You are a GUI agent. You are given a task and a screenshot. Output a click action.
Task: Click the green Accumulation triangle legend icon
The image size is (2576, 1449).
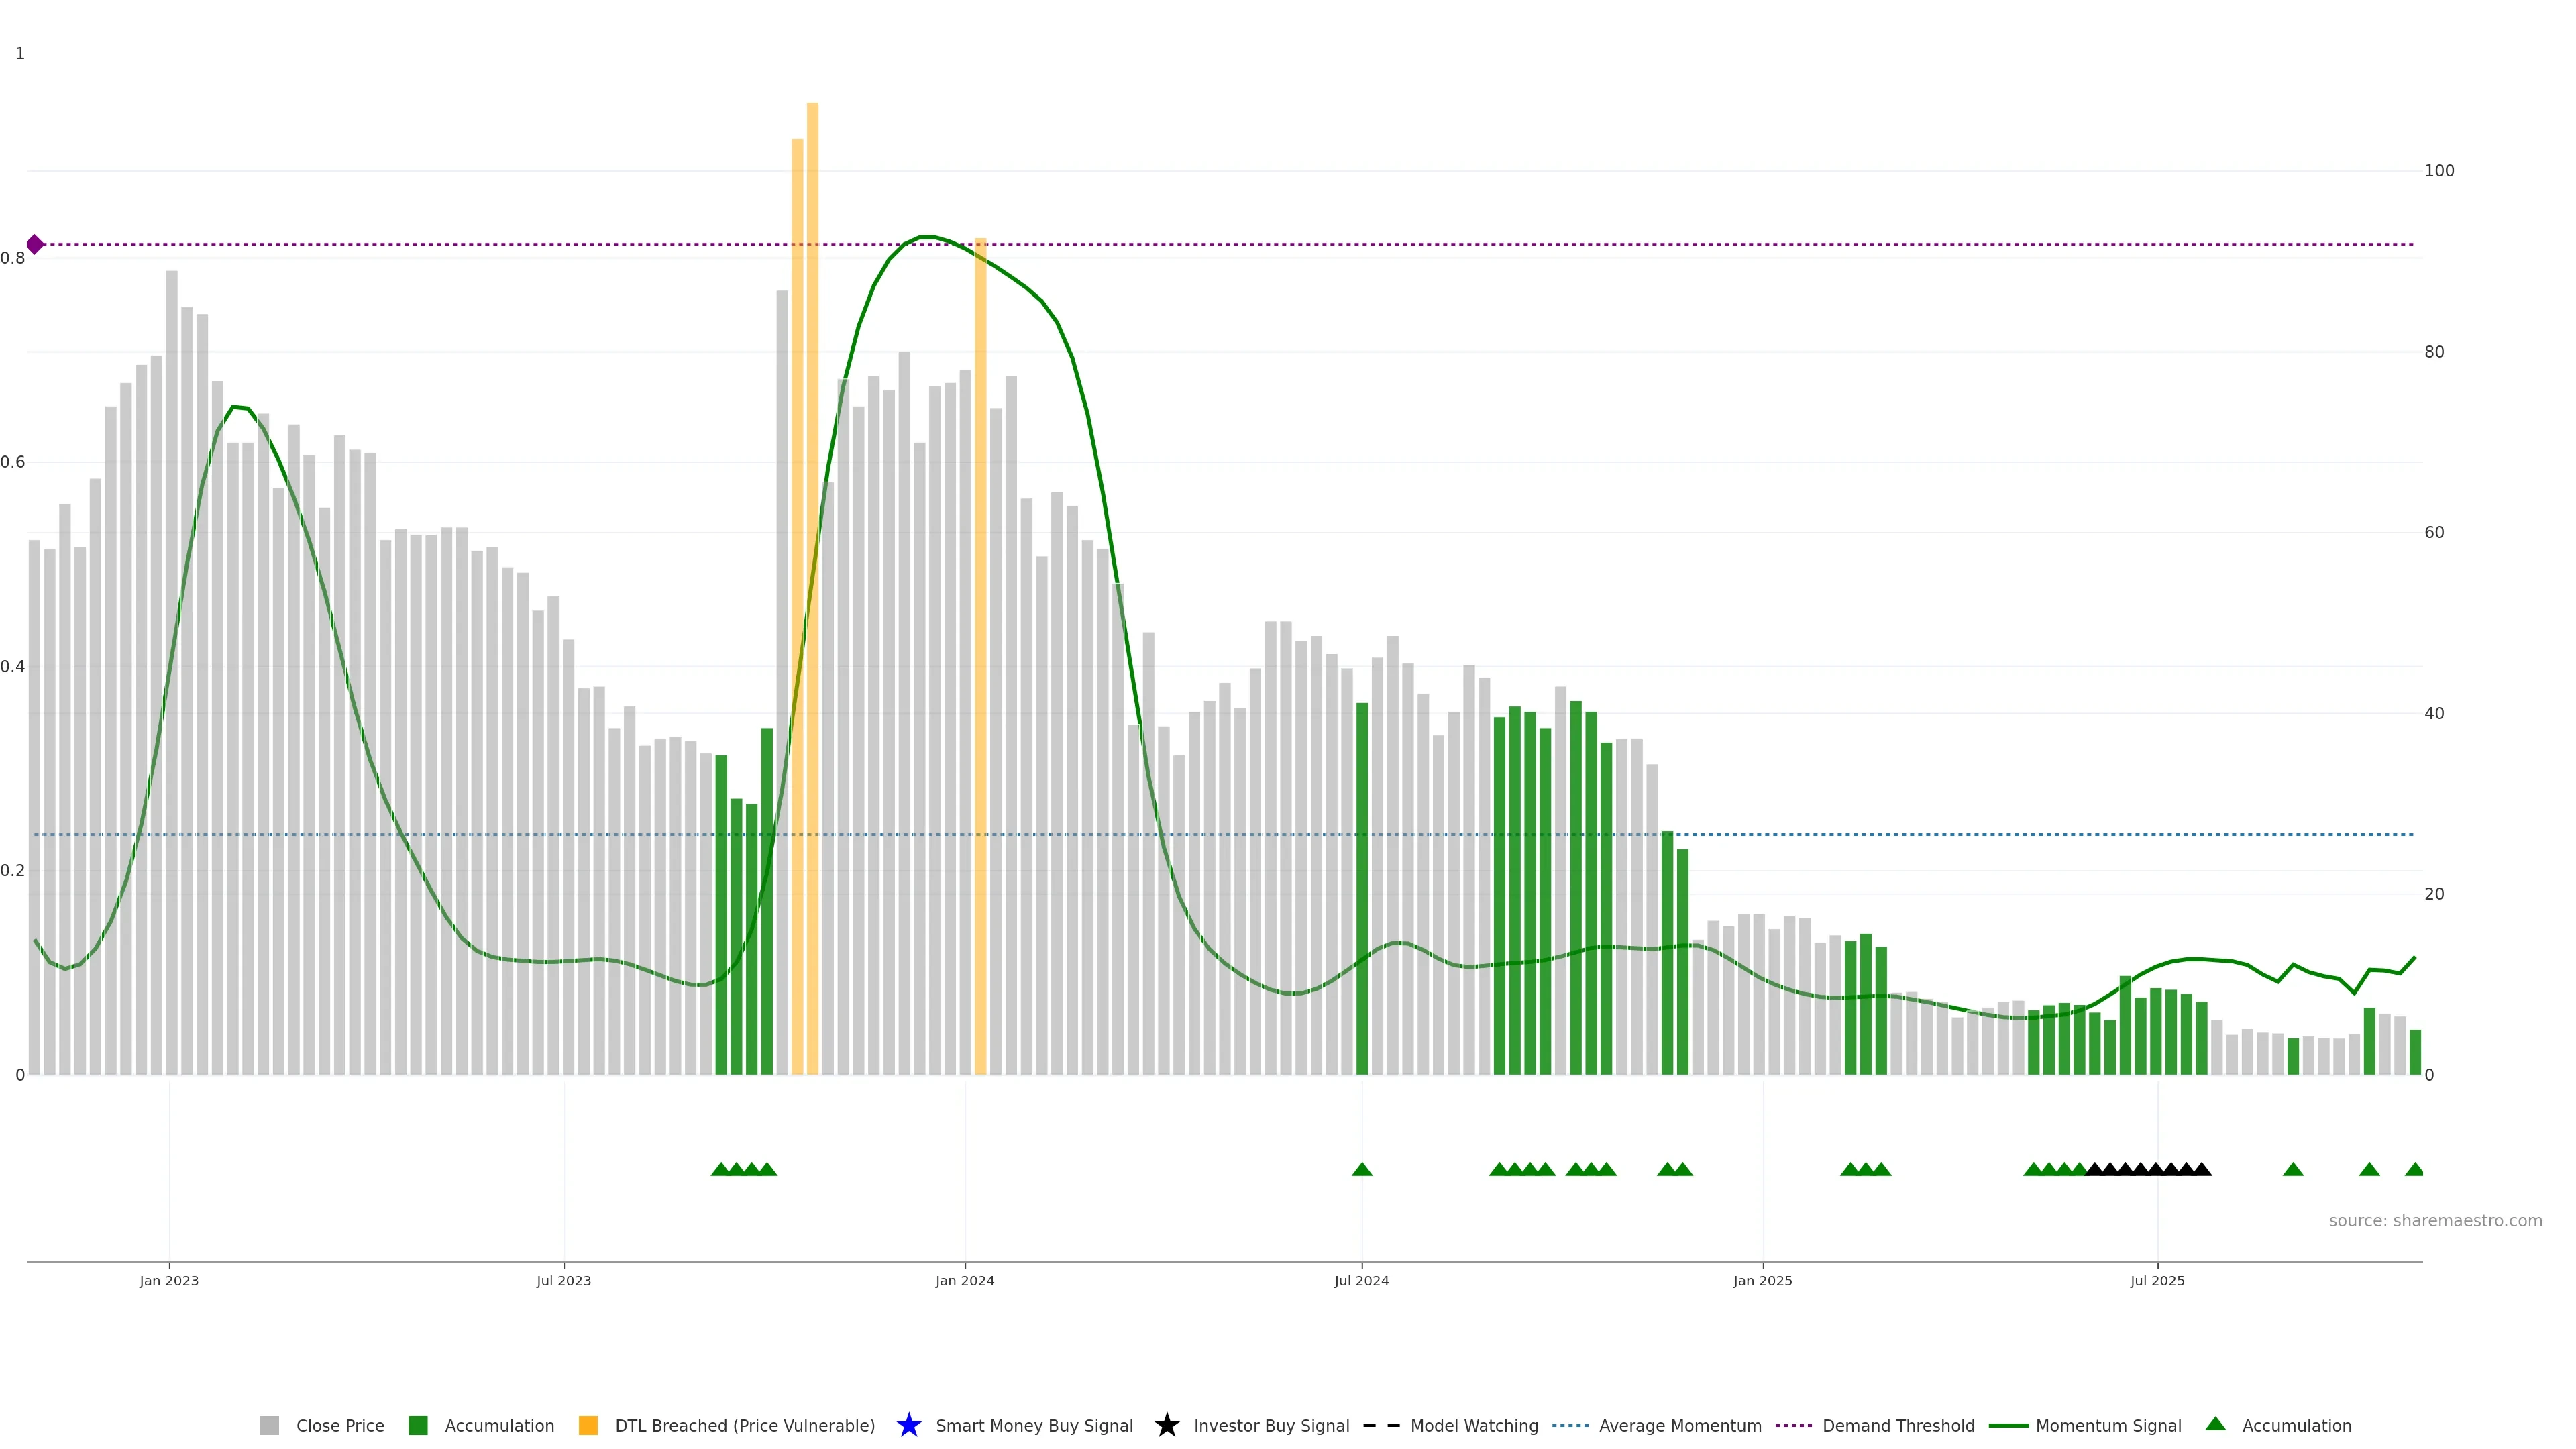click(x=2215, y=1424)
